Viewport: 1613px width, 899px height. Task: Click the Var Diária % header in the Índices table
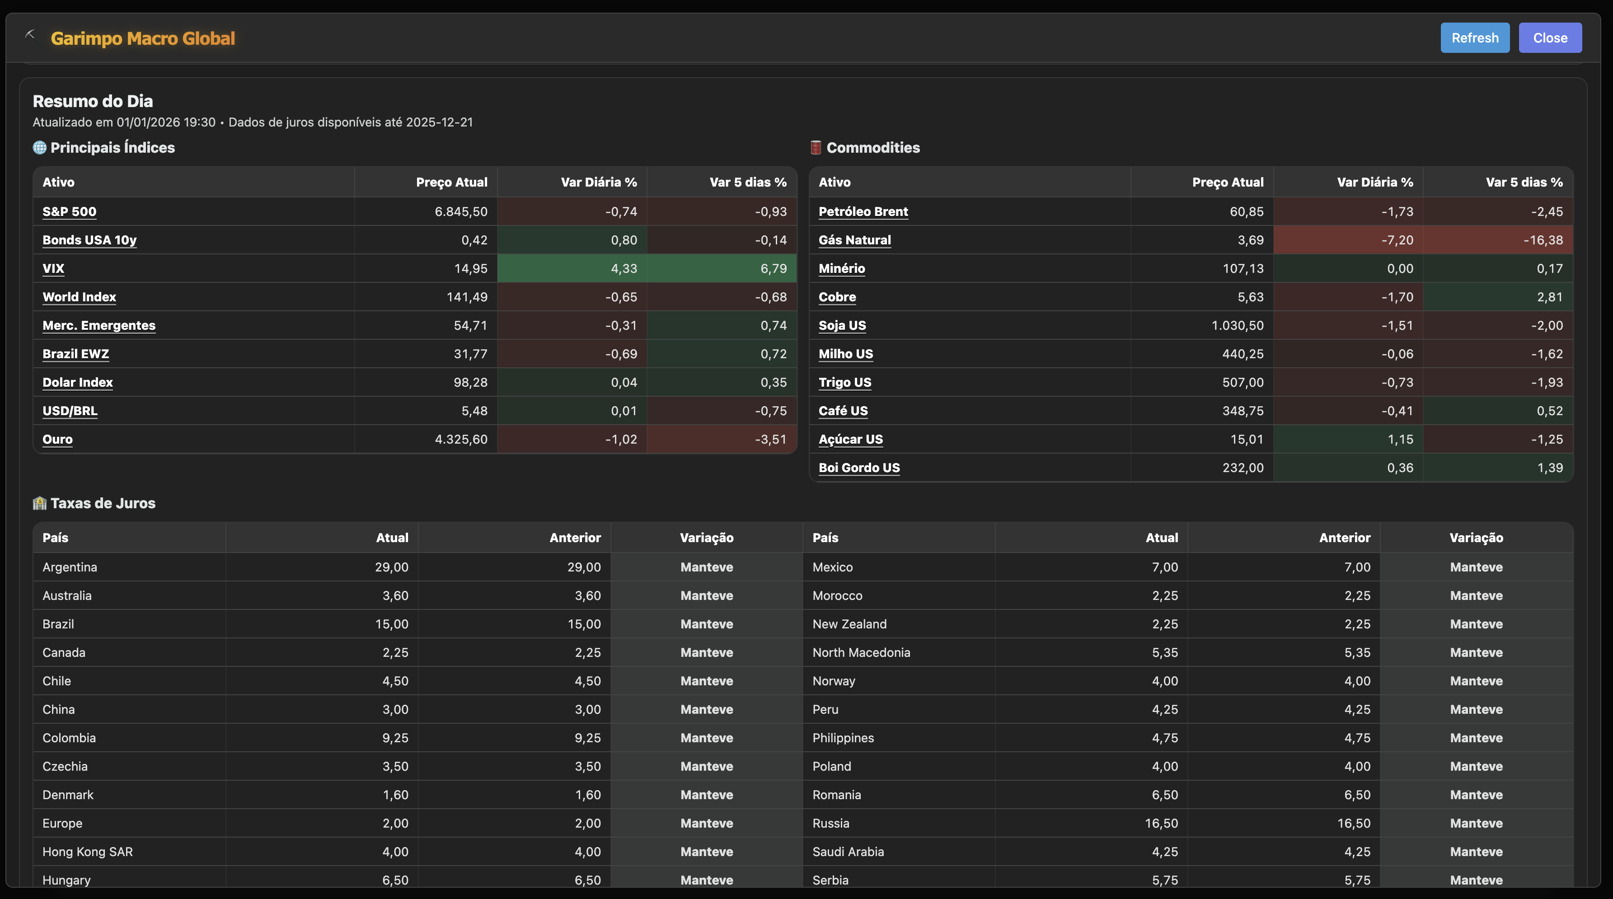[599, 182]
